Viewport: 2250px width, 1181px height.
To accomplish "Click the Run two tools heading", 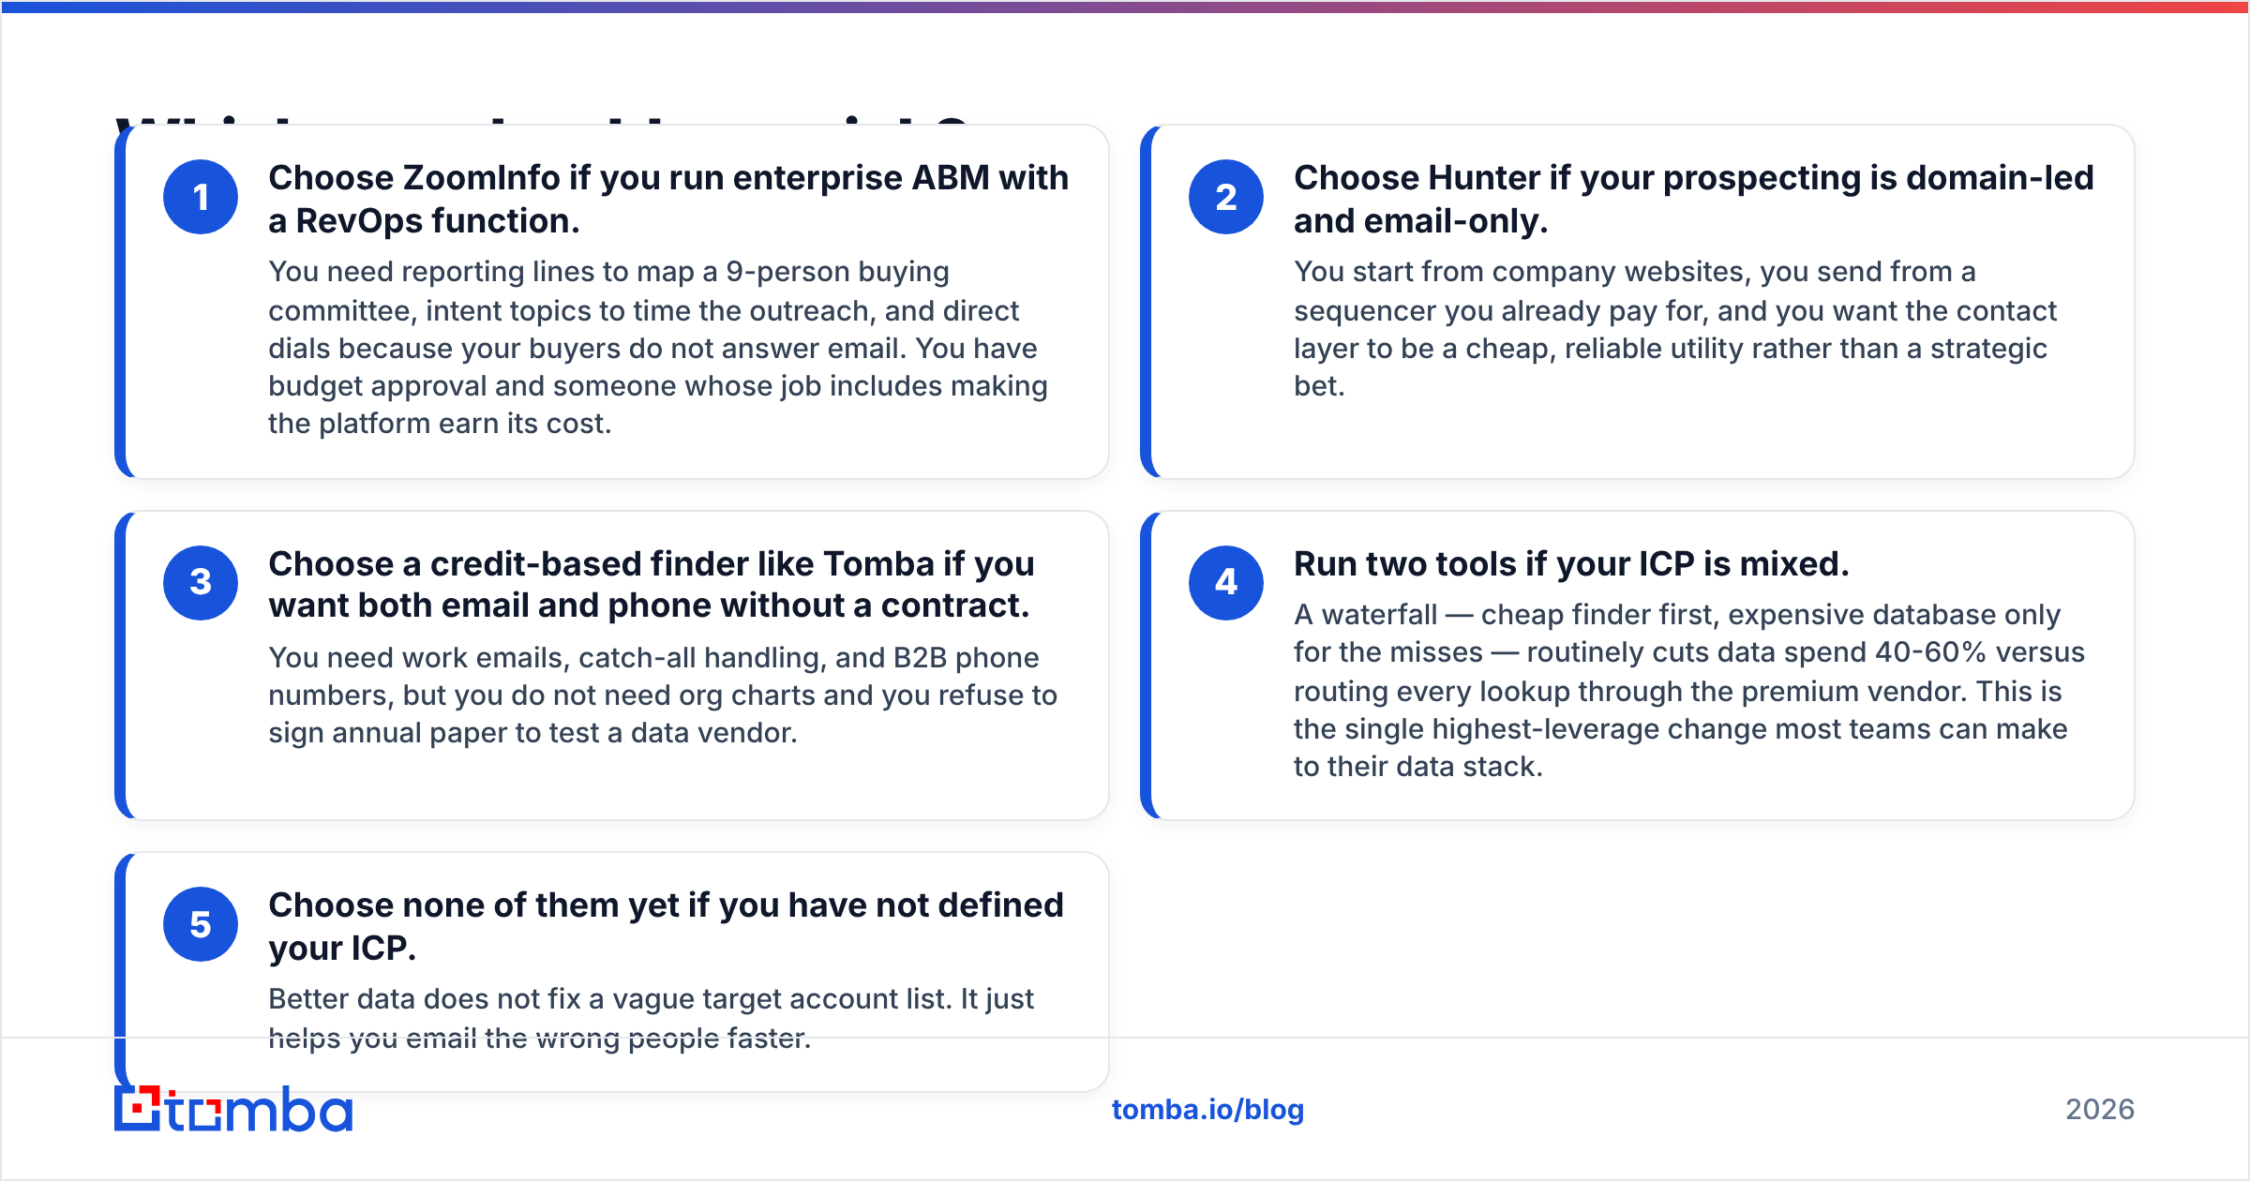I will point(1571,564).
